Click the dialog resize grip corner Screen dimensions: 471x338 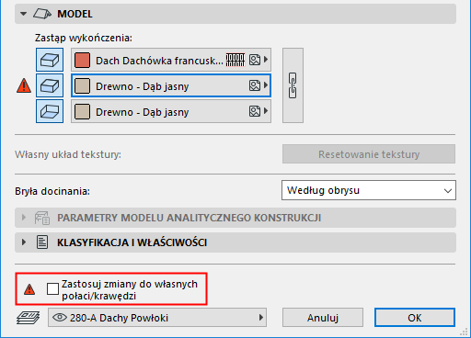click(x=464, y=332)
